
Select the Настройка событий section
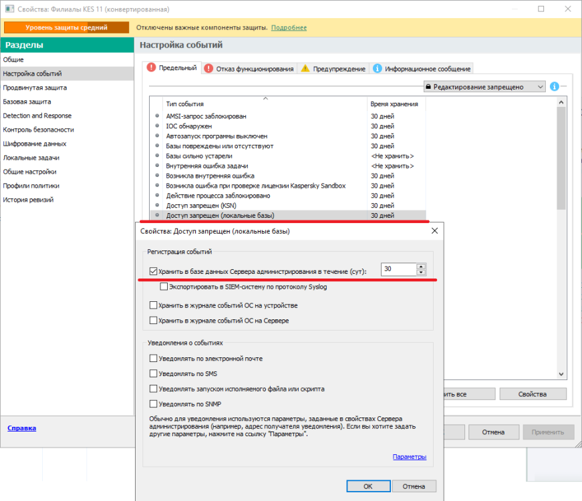click(x=67, y=73)
